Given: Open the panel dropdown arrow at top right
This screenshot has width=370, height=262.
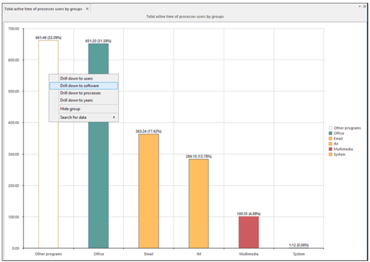Looking at the screenshot, I should pos(359,6).
